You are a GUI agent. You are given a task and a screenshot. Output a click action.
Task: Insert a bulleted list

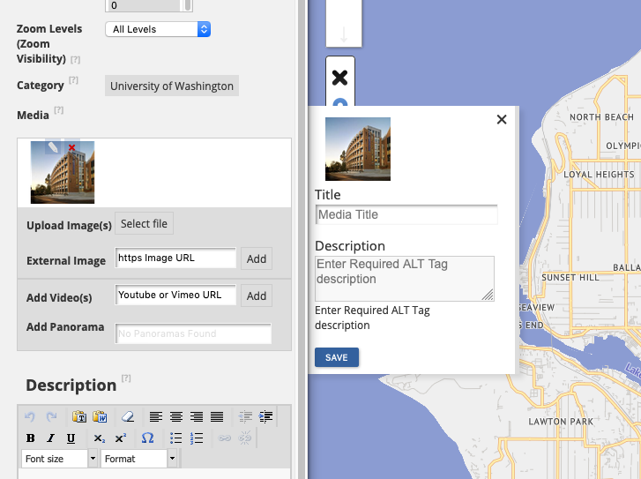click(x=176, y=438)
